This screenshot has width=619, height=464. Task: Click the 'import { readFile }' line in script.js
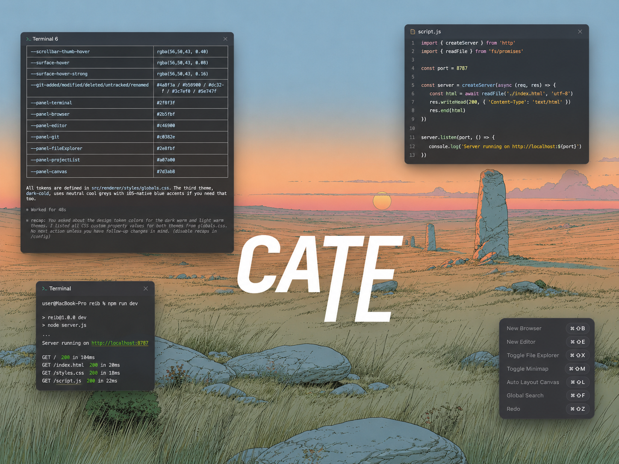point(472,51)
